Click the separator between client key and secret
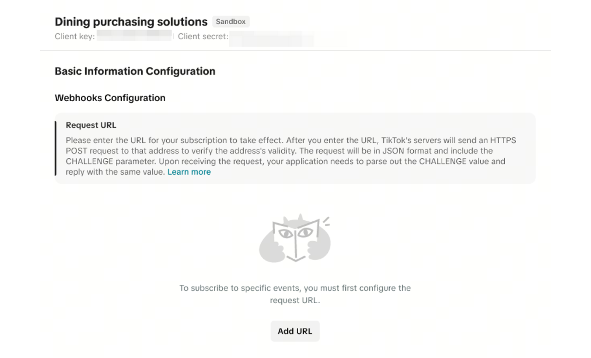Viewport: 591px width, 358px height. point(174,36)
